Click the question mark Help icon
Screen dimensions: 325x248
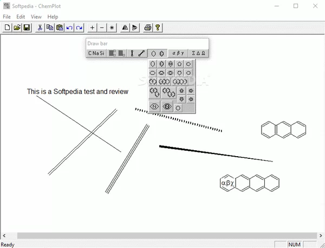[157, 27]
